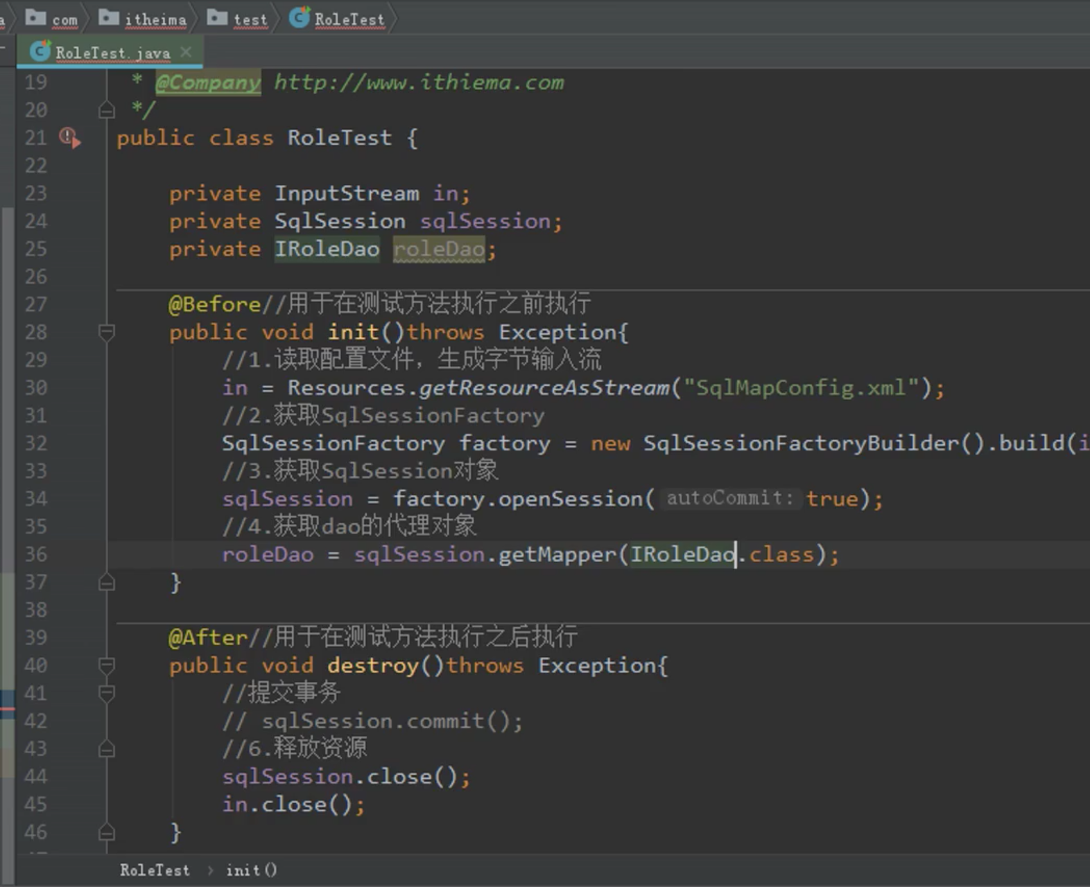Open RoleTest in the navigation bar
The height and width of the screenshot is (887, 1090).
pos(349,19)
